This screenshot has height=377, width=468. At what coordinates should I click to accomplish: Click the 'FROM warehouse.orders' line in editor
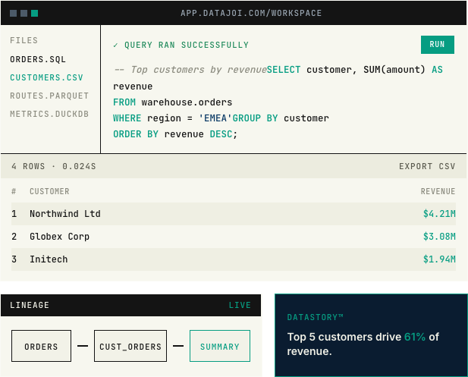[x=172, y=102]
